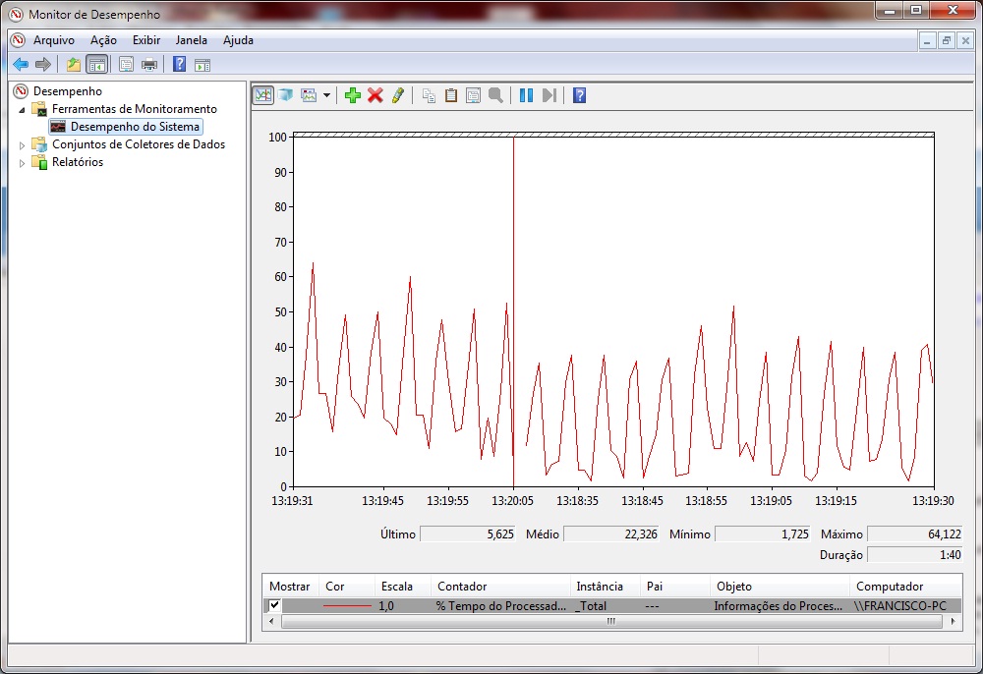The image size is (983, 674).
Task: Open the Exibir menu
Action: tap(146, 40)
